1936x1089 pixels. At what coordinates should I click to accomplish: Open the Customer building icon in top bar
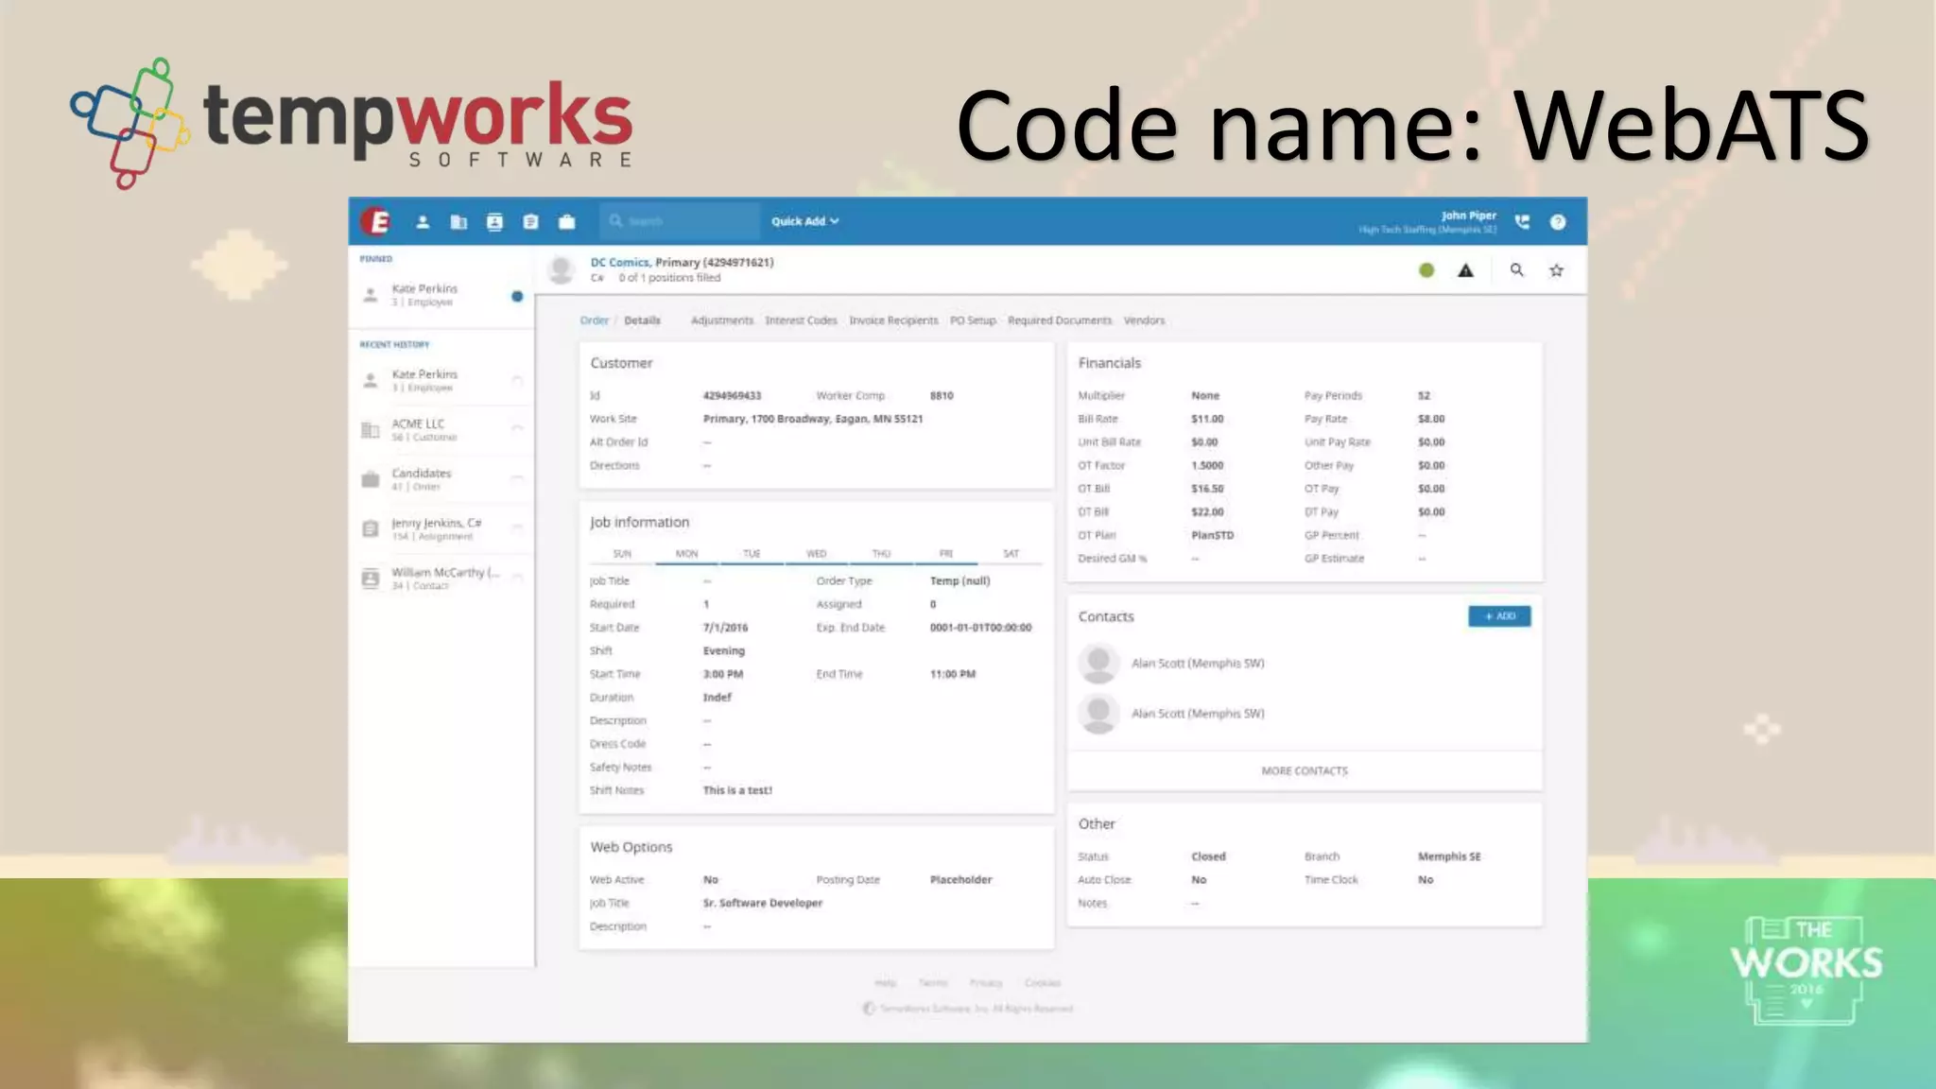(x=458, y=221)
